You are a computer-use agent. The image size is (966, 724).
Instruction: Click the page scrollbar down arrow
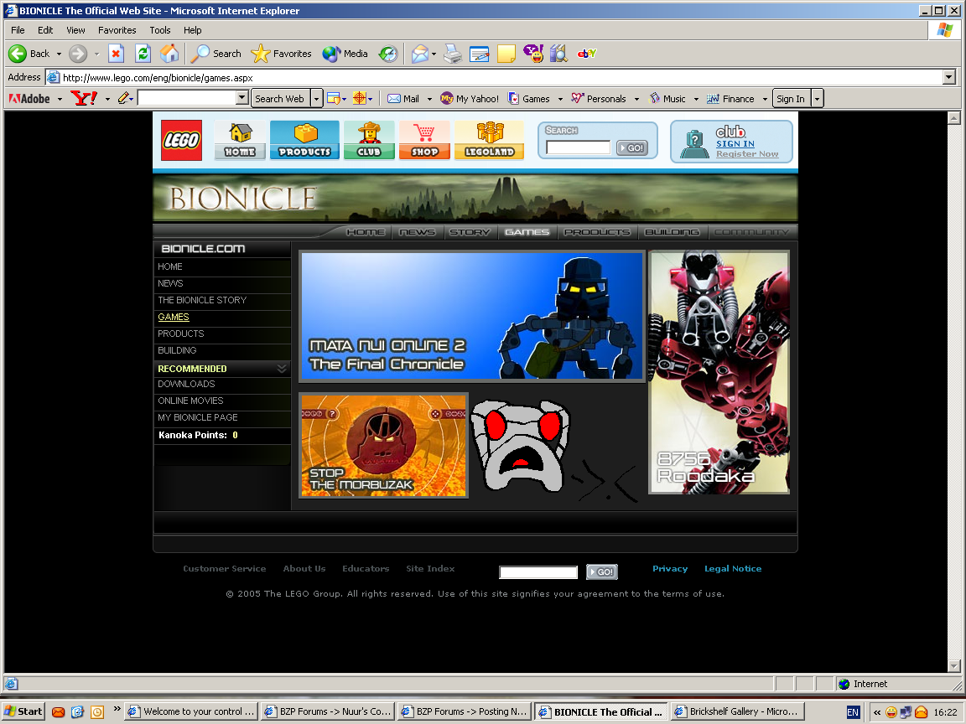coord(953,666)
